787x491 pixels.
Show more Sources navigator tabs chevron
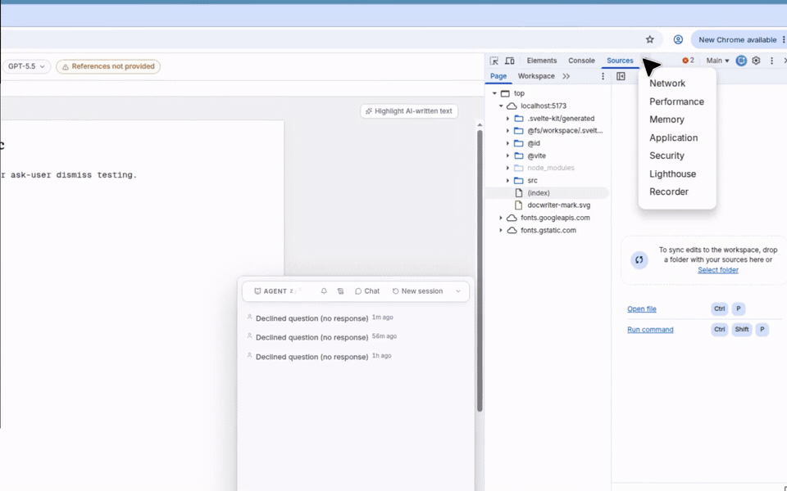(566, 76)
